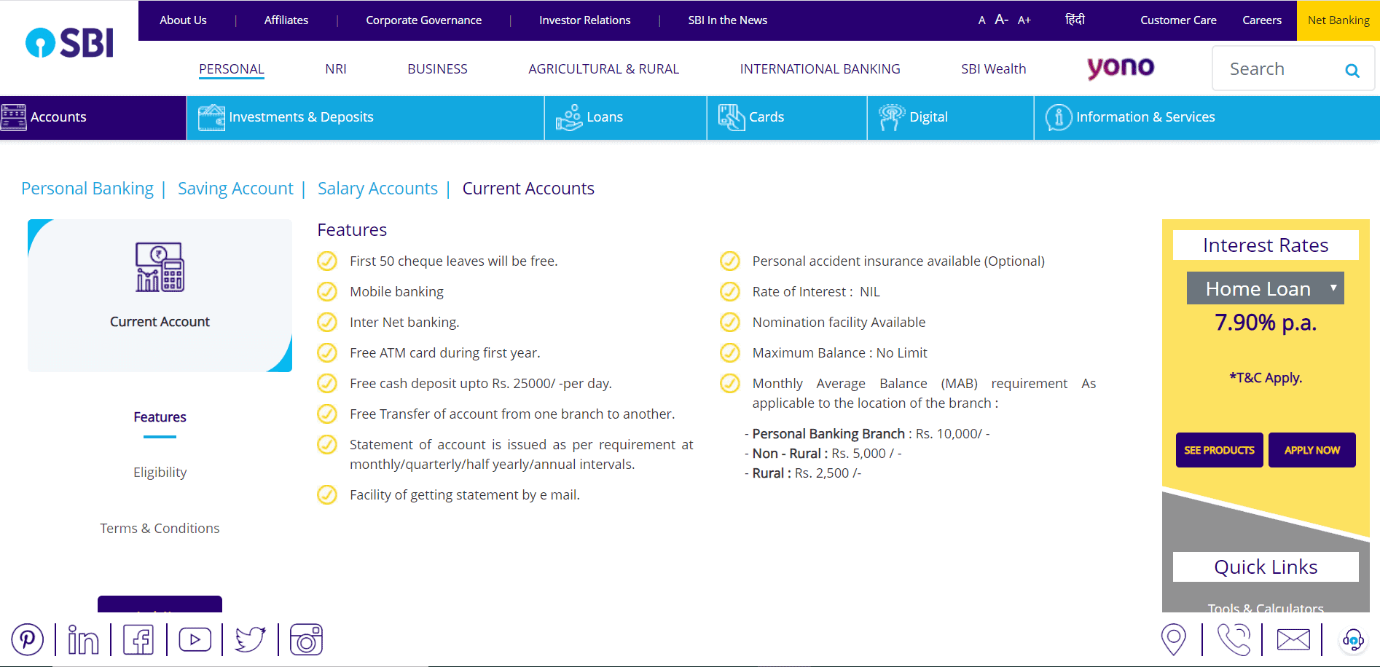The height and width of the screenshot is (667, 1380).
Task: Switch to the Cards section
Action: click(x=766, y=117)
